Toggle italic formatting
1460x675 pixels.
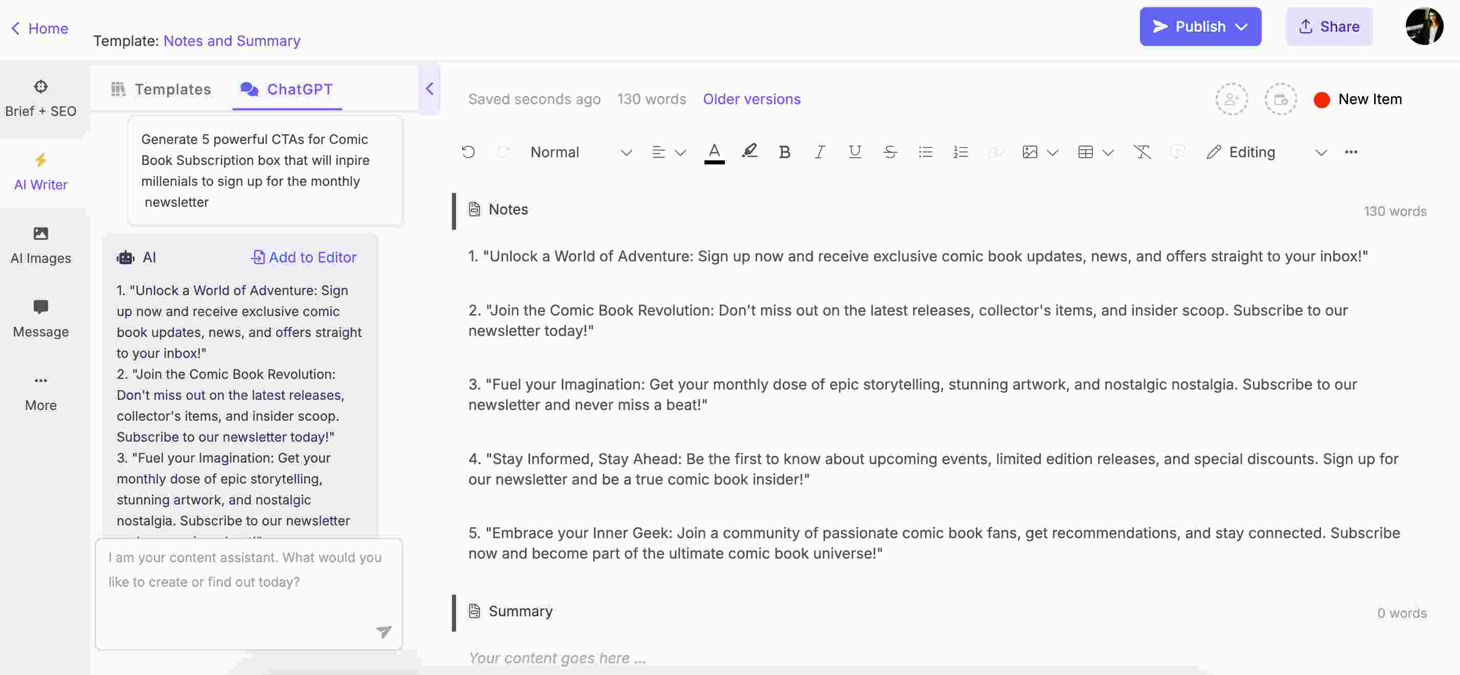819,152
